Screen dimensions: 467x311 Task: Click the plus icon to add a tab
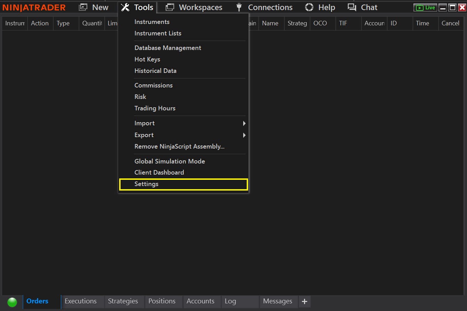pos(305,302)
